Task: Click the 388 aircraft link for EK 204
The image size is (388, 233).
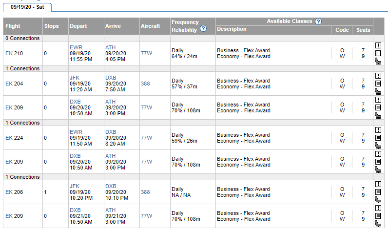Action: 145,84
